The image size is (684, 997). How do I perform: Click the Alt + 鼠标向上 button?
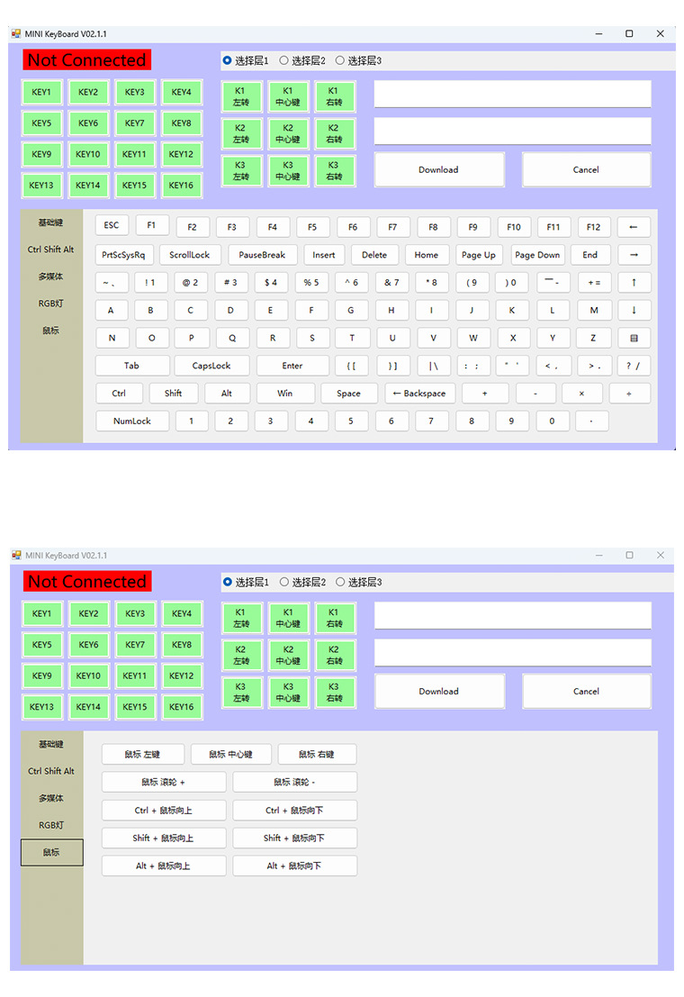pyautogui.click(x=164, y=866)
